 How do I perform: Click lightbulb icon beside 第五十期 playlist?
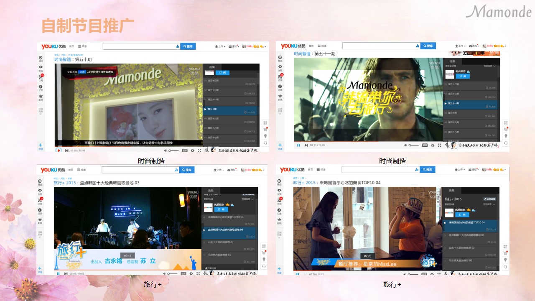pyautogui.click(x=265, y=136)
